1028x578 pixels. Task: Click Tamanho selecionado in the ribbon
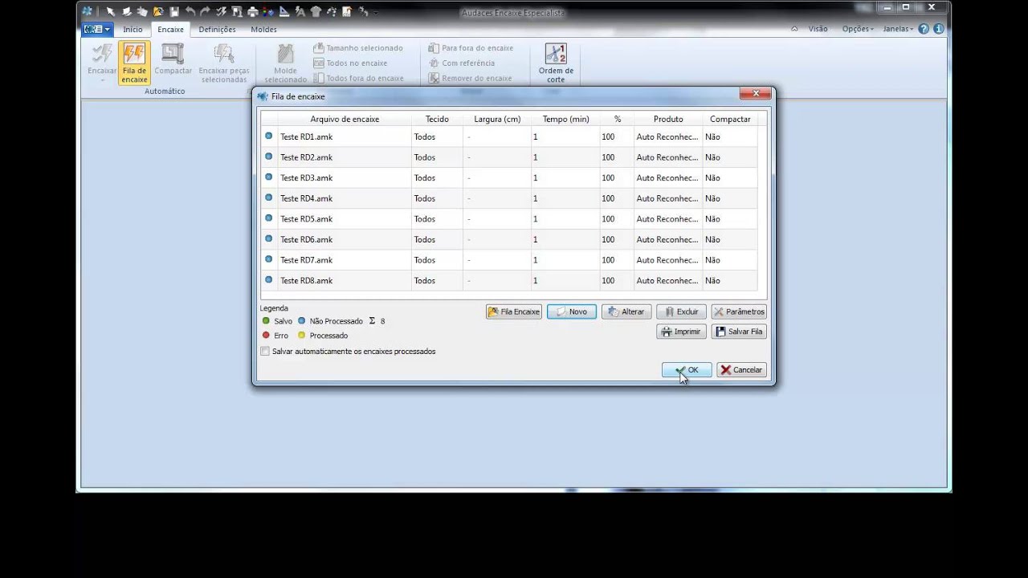pyautogui.click(x=358, y=48)
